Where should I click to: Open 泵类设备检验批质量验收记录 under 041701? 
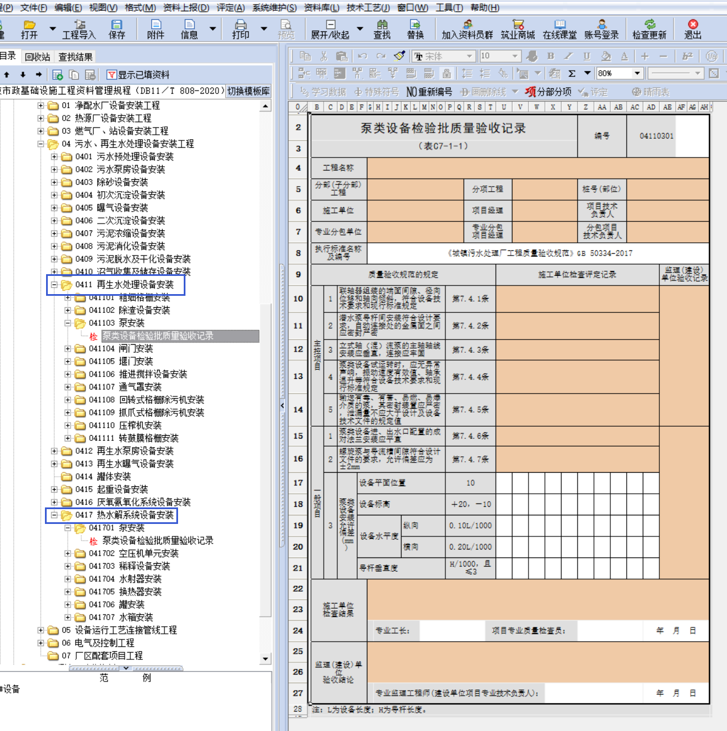158,540
